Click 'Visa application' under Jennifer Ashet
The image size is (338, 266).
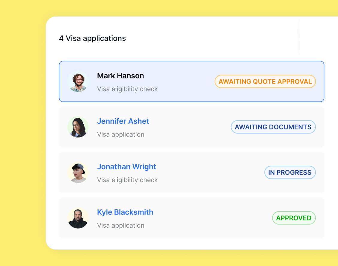(121, 134)
